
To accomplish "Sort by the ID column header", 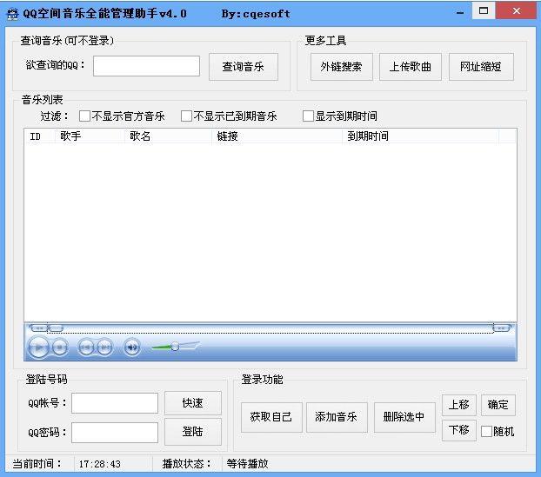I will (x=39, y=136).
